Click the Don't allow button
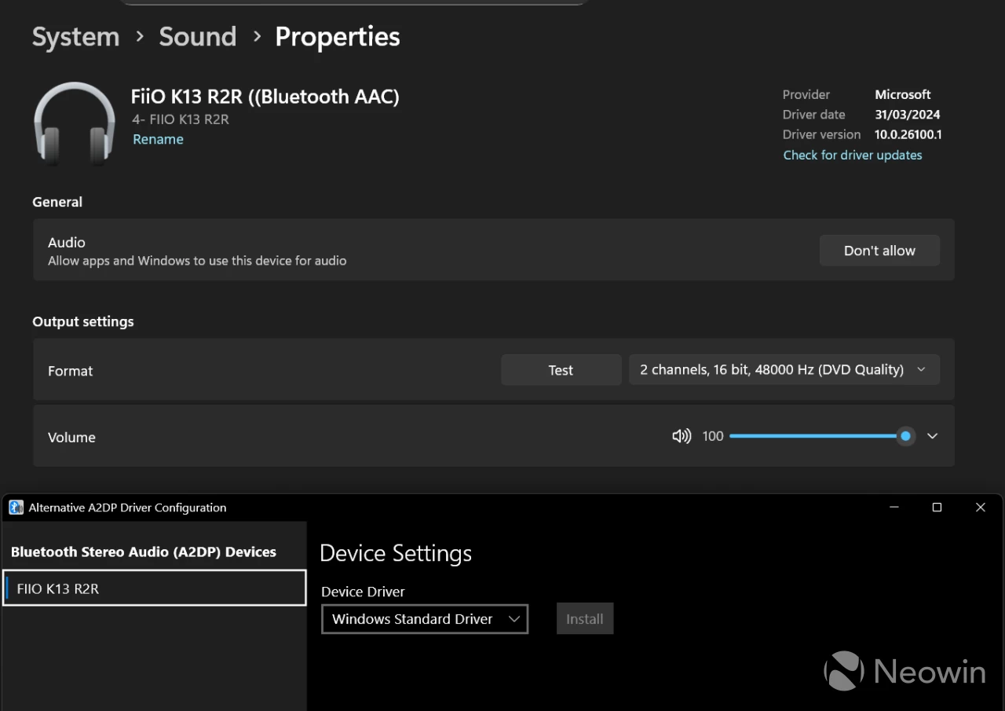The image size is (1005, 711). [879, 251]
